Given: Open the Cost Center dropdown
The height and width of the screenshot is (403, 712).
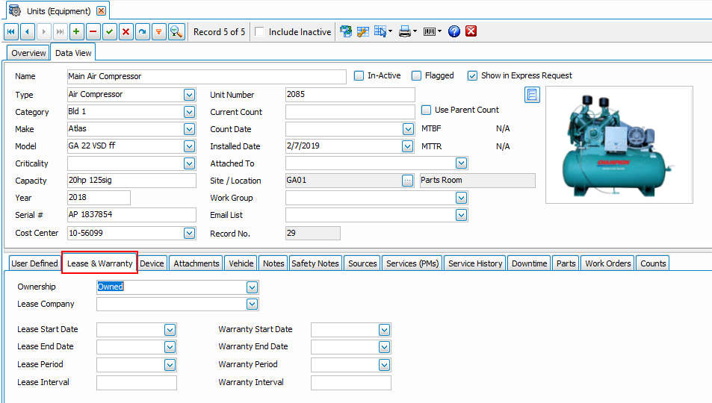Looking at the screenshot, I should (x=189, y=234).
